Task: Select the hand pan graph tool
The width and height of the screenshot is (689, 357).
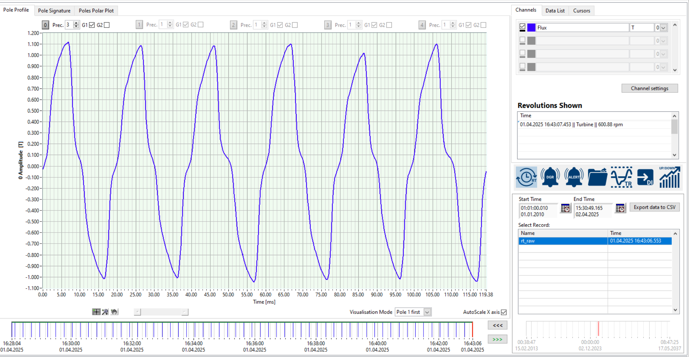Action: coord(114,312)
